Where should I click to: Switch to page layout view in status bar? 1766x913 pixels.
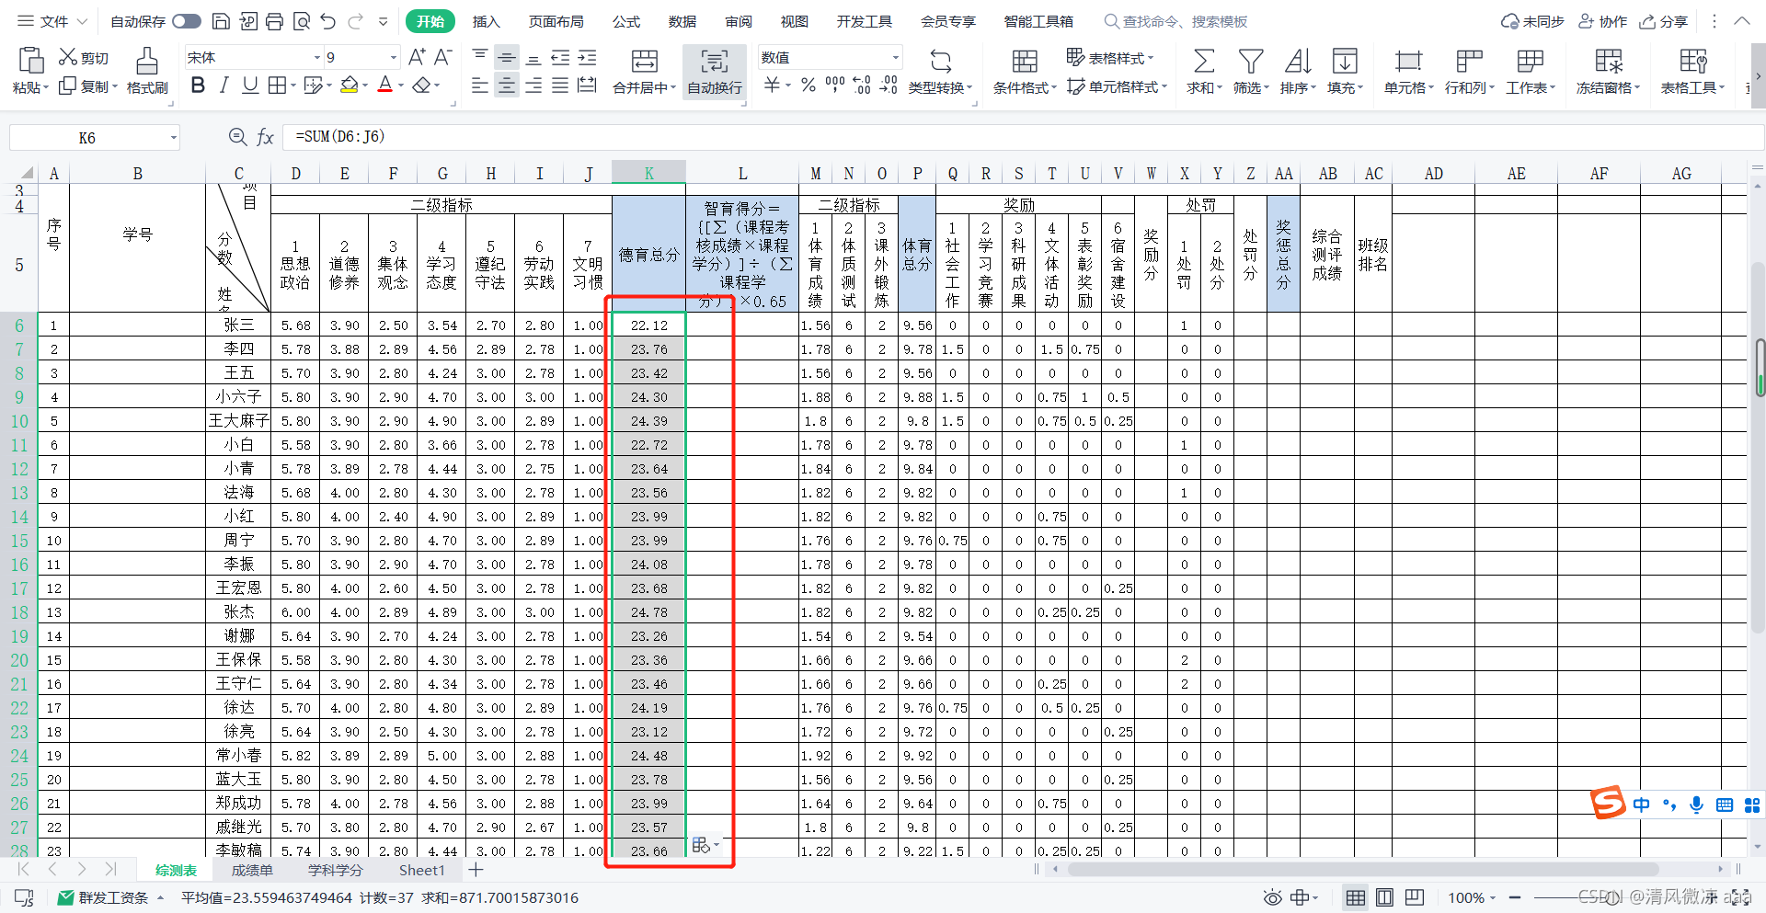[1384, 897]
